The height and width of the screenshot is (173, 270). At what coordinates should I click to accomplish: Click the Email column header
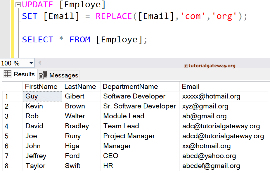click(191, 86)
